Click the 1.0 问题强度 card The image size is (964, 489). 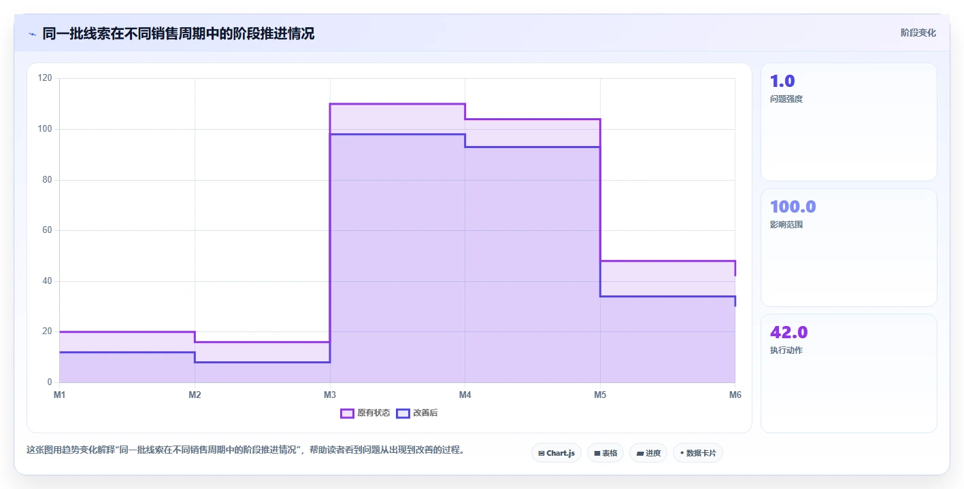(849, 122)
